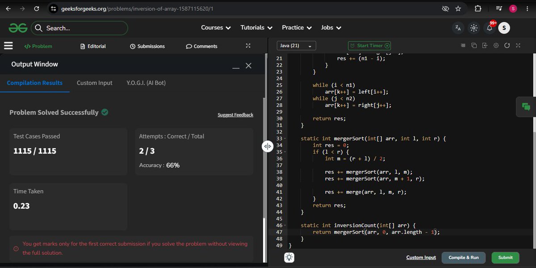Open notifications bell with 99+ badge
The image size is (536, 268).
coord(490,28)
